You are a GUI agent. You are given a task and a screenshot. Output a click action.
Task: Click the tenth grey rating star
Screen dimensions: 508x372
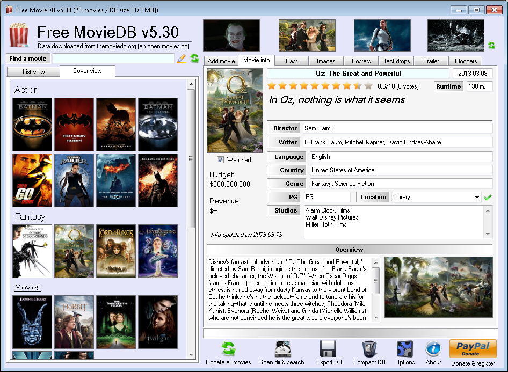click(368, 86)
